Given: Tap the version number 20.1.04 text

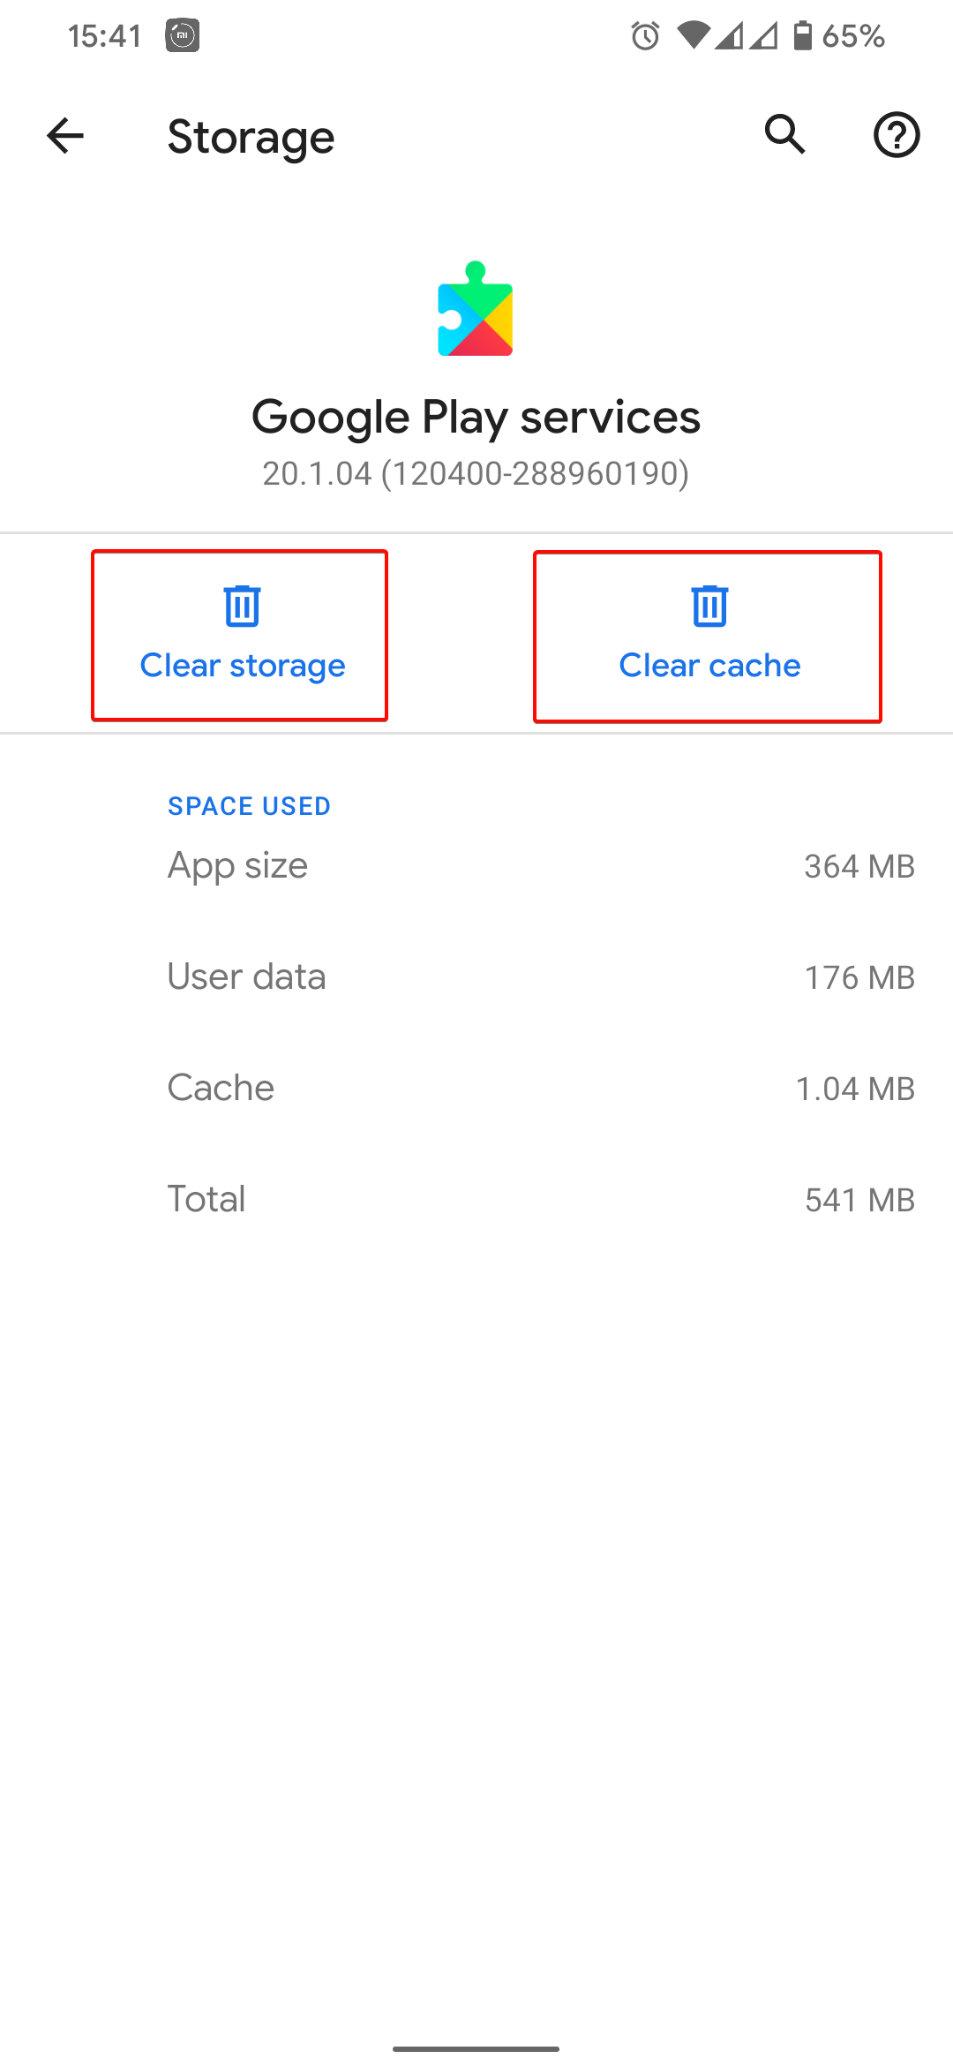Looking at the screenshot, I should [x=476, y=474].
